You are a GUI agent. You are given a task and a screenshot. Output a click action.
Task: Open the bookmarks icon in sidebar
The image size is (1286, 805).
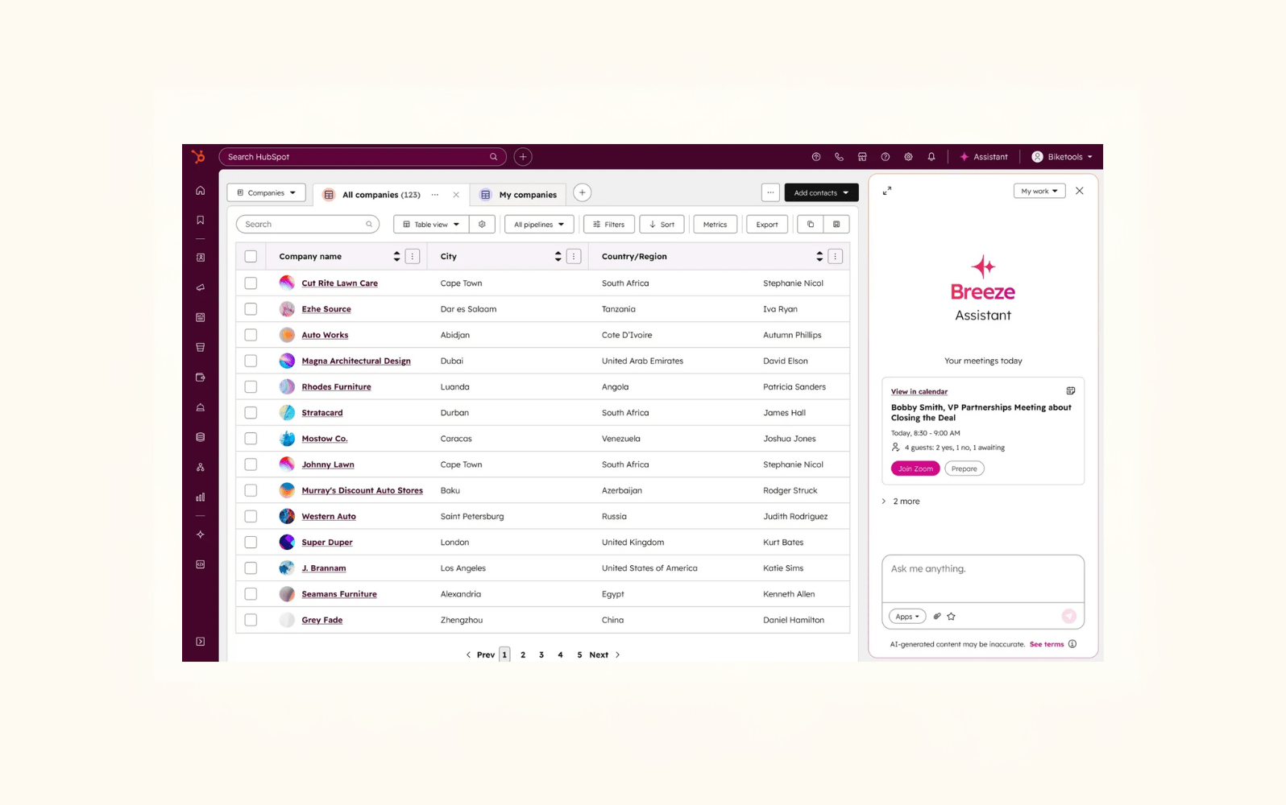tap(201, 220)
